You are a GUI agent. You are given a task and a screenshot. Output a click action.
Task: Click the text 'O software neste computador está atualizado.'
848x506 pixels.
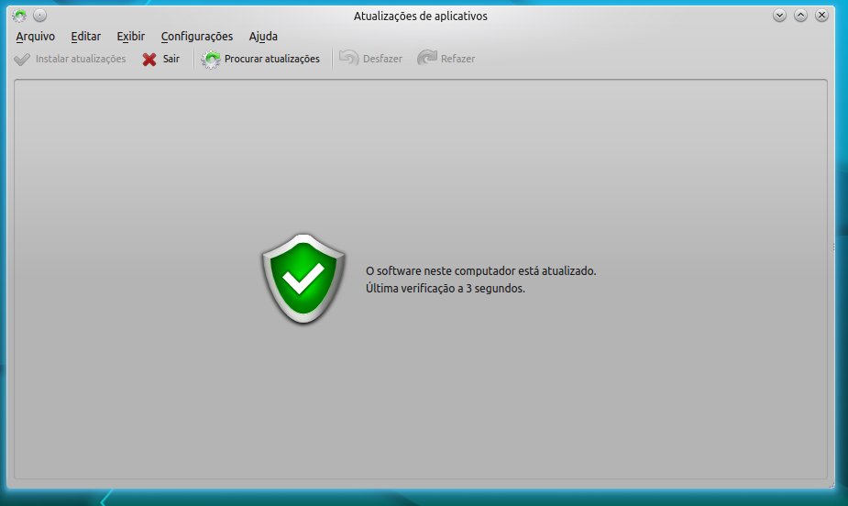(x=480, y=270)
